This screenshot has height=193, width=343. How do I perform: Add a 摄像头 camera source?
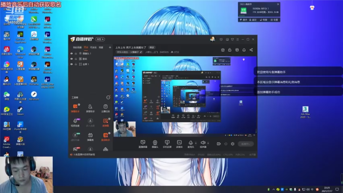tap(155, 144)
